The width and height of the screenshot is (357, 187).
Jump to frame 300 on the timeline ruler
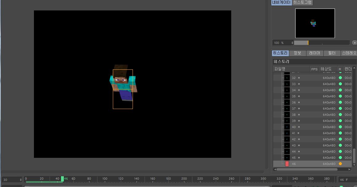pyautogui.click(x=263, y=179)
